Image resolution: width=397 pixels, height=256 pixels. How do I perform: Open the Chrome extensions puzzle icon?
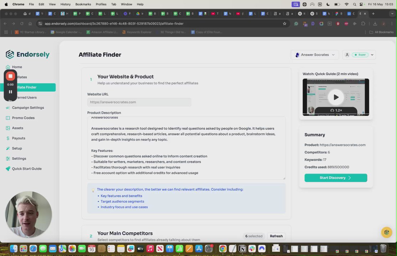pyautogui.click(x=363, y=23)
